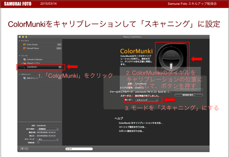Open help link ストリップ測定を行う方法
The height and width of the screenshot is (158, 229).
[x=132, y=127]
